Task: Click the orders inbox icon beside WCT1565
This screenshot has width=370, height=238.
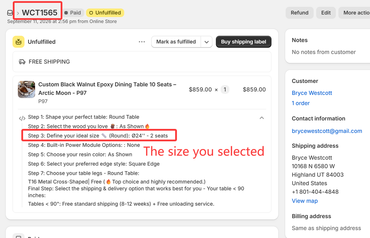Action: pyautogui.click(x=10, y=13)
